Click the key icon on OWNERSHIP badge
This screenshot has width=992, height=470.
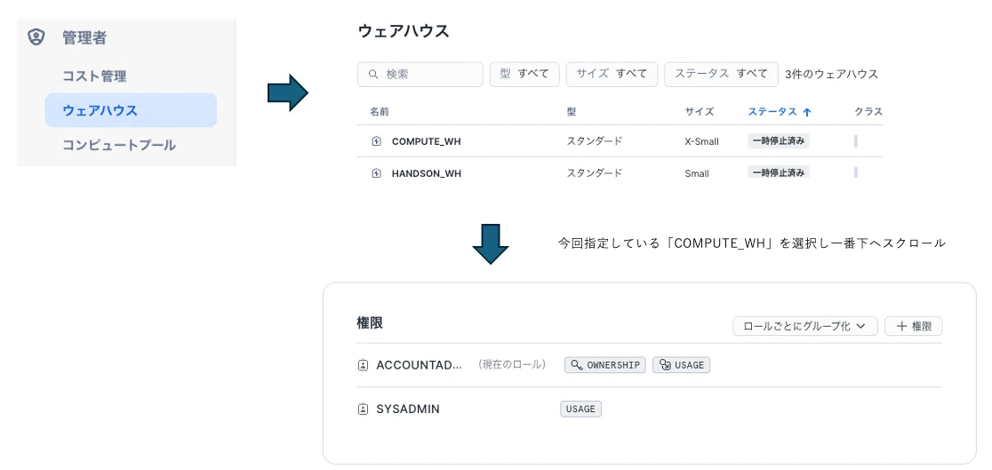point(576,365)
